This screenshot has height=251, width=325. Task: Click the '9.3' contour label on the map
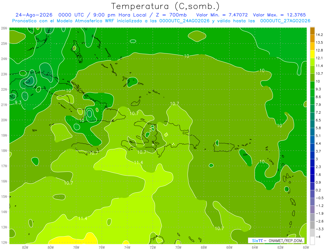click(x=18, y=102)
